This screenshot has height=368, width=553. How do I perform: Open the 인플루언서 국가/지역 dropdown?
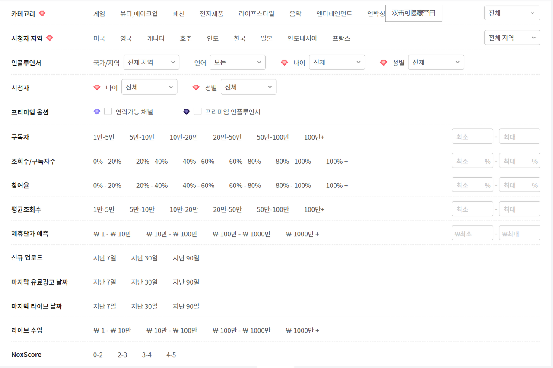pyautogui.click(x=151, y=62)
